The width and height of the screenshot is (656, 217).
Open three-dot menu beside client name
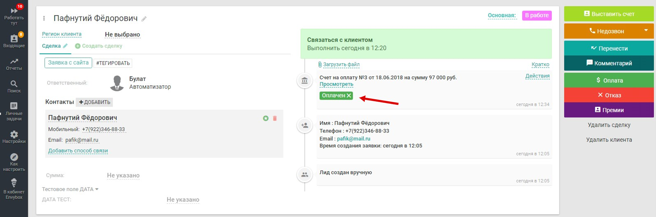44,18
